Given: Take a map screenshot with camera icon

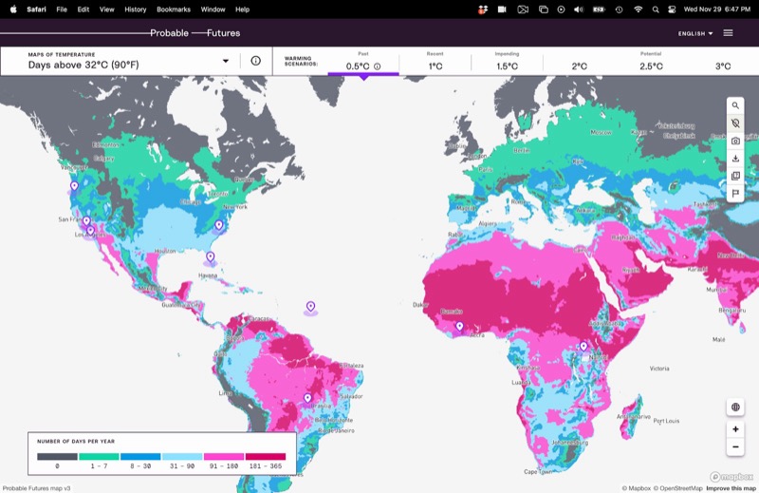Looking at the screenshot, I should [735, 142].
